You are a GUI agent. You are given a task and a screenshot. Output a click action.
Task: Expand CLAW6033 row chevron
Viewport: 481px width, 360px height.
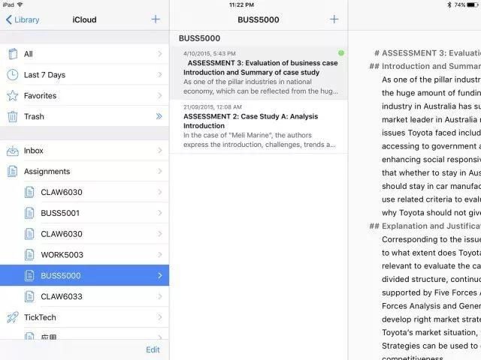tap(160, 296)
